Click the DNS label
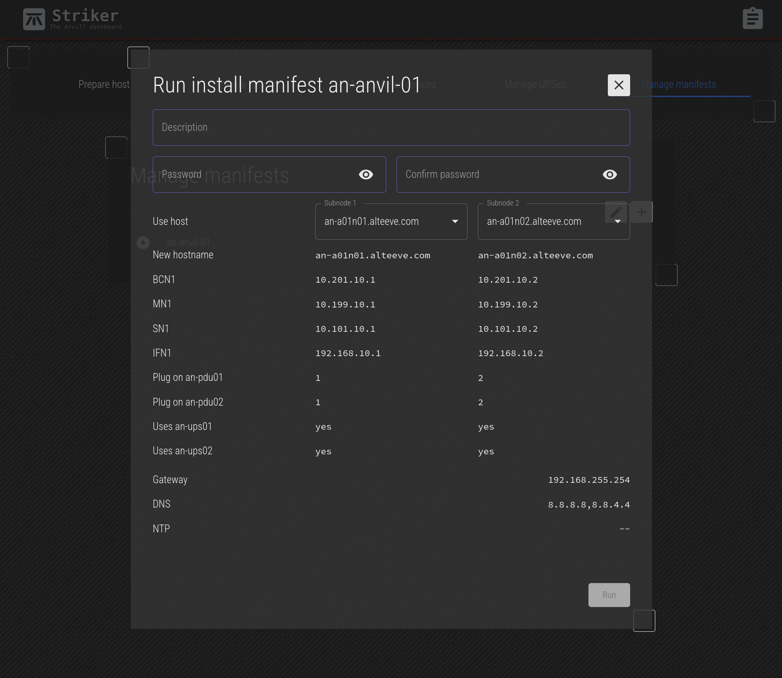The width and height of the screenshot is (782, 678). pos(161,504)
